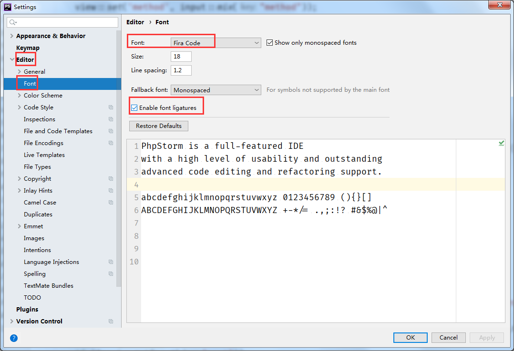Image resolution: width=514 pixels, height=351 pixels.
Task: Open the Language Injections page
Action: click(x=51, y=262)
